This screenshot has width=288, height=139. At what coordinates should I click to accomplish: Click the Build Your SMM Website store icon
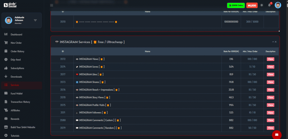click(6, 127)
